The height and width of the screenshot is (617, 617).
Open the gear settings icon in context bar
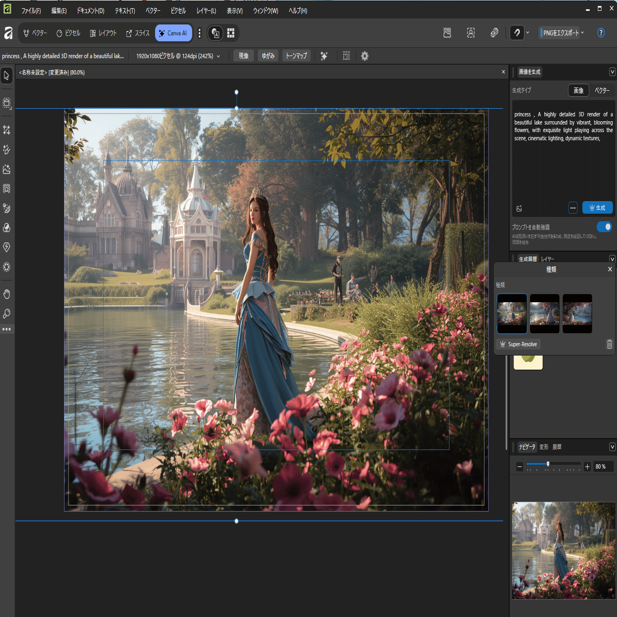point(365,56)
